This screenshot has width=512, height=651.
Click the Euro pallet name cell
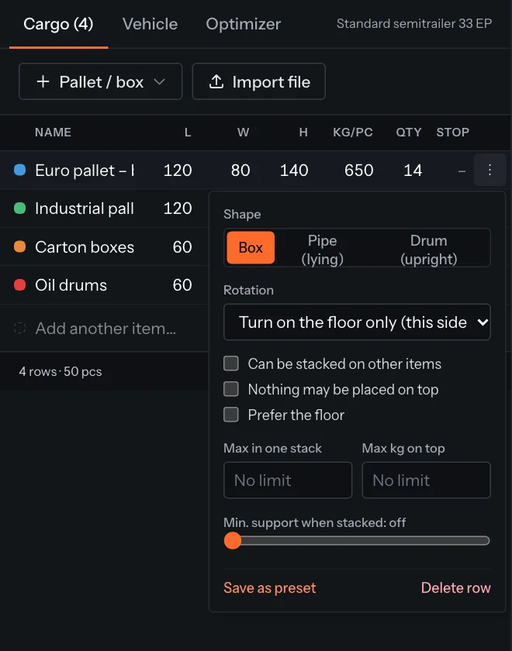[85, 170]
